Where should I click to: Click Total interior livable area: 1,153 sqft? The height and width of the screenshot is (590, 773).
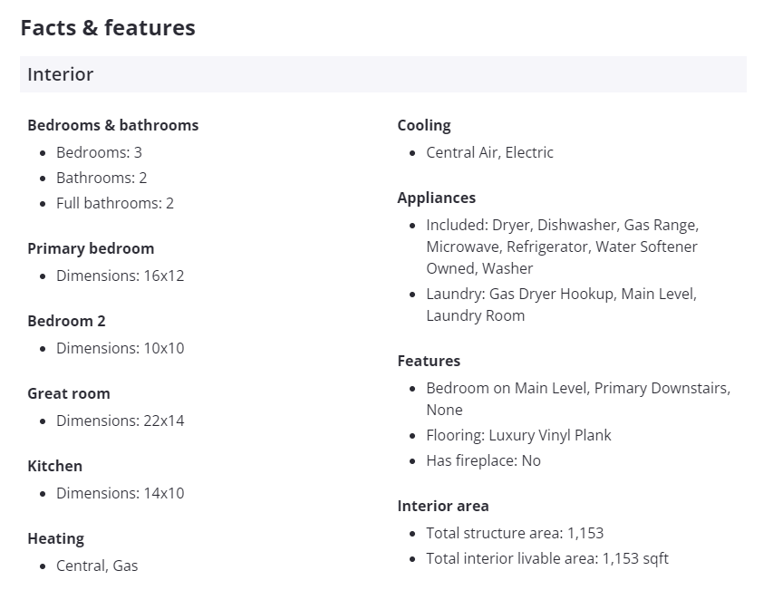546,558
